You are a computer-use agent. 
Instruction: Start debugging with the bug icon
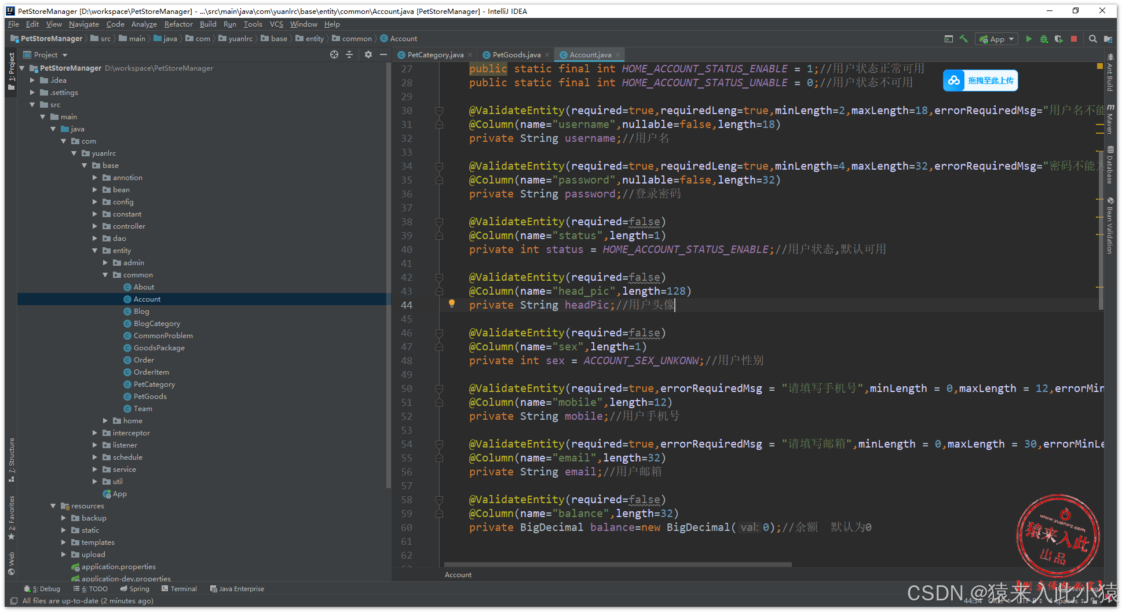coord(1044,39)
